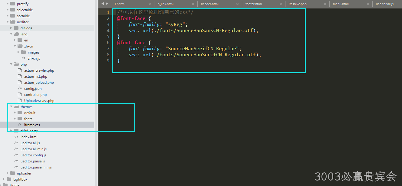This screenshot has width=402, height=186.
Task: Close the Resolve.php tab
Action: pyautogui.click(x=324, y=4)
